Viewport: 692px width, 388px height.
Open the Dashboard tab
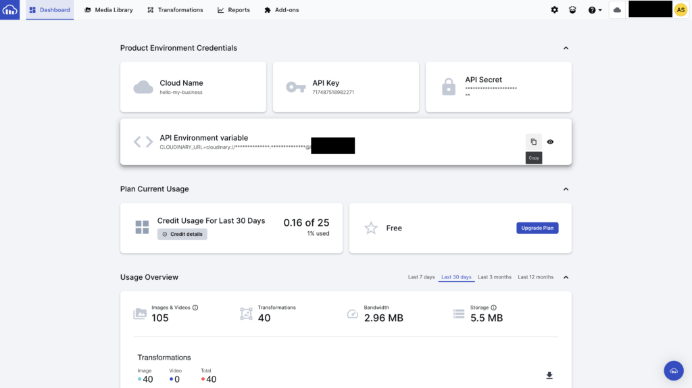[x=50, y=9]
